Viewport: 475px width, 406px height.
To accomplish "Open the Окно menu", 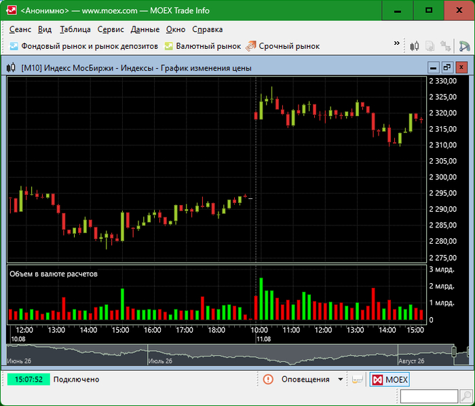I will 176,29.
